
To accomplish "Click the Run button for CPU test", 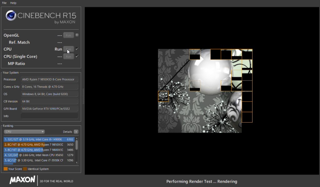I will pos(68,49).
